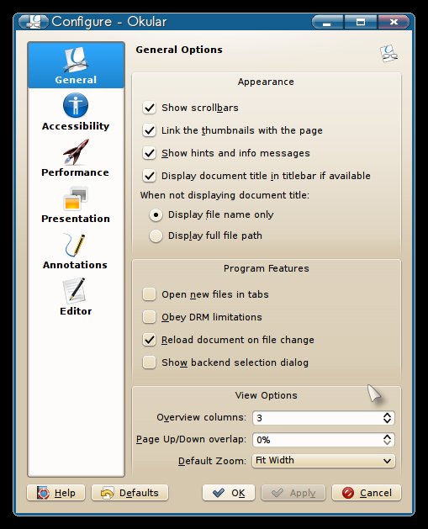Enable Obey DRM limitations checkbox

[149, 317]
